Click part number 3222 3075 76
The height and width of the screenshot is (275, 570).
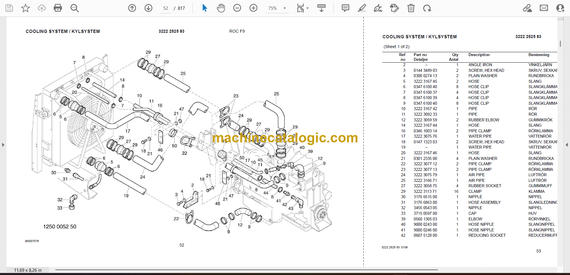(425, 136)
